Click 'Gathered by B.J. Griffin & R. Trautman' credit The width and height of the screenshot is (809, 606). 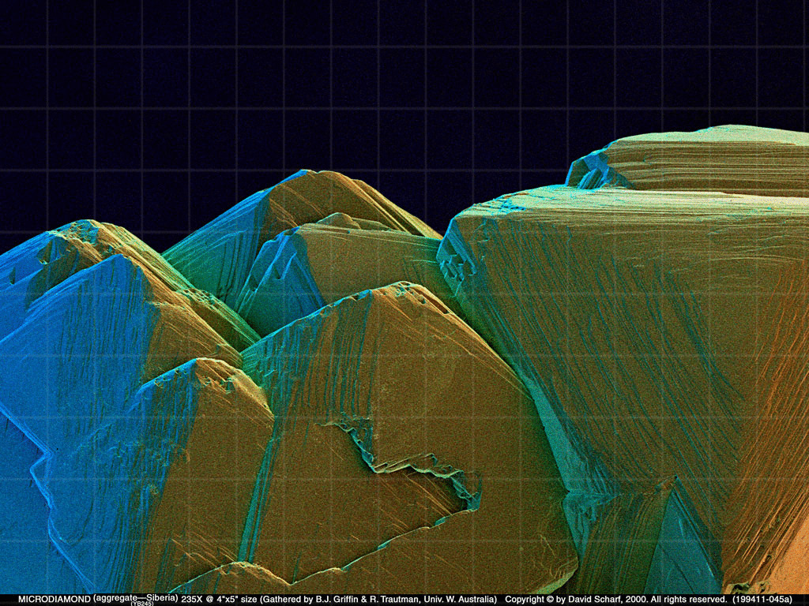342,600
